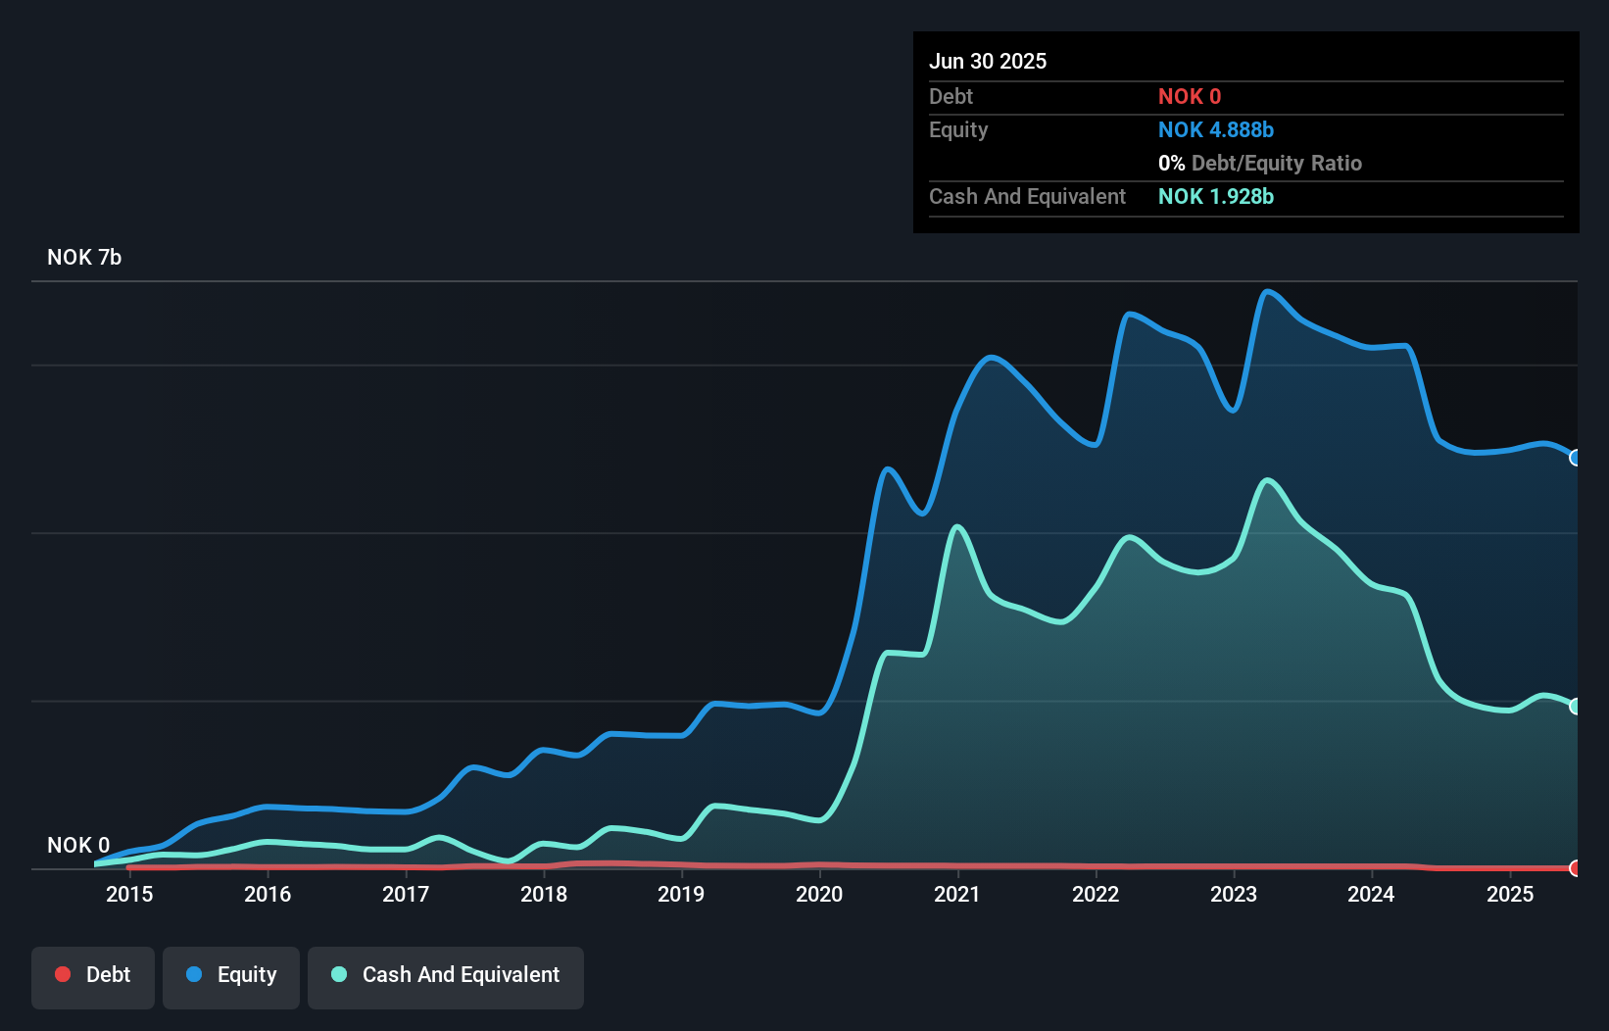Click the 2024 x-axis label
1609x1031 pixels.
click(1371, 894)
